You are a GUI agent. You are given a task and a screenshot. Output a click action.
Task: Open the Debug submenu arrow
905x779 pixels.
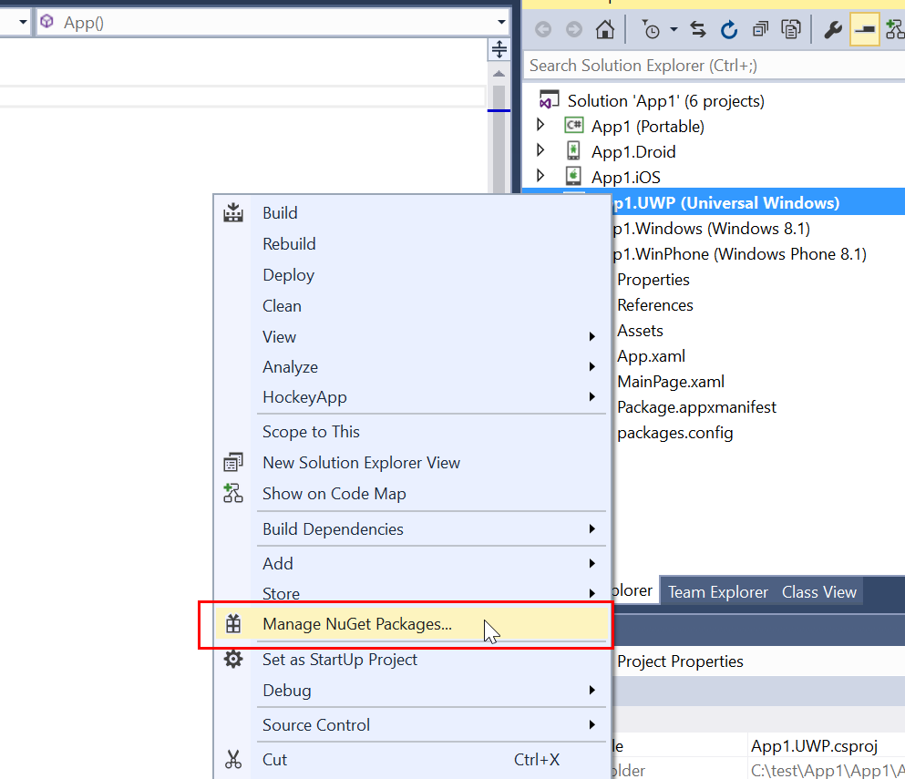click(591, 690)
